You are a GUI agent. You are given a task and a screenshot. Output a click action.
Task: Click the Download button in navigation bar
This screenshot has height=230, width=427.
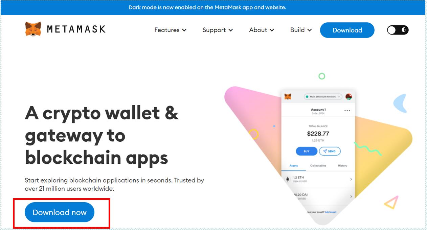(x=347, y=30)
